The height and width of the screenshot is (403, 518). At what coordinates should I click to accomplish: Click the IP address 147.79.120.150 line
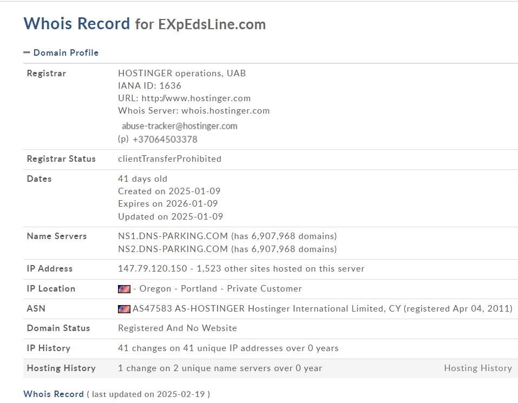point(241,269)
